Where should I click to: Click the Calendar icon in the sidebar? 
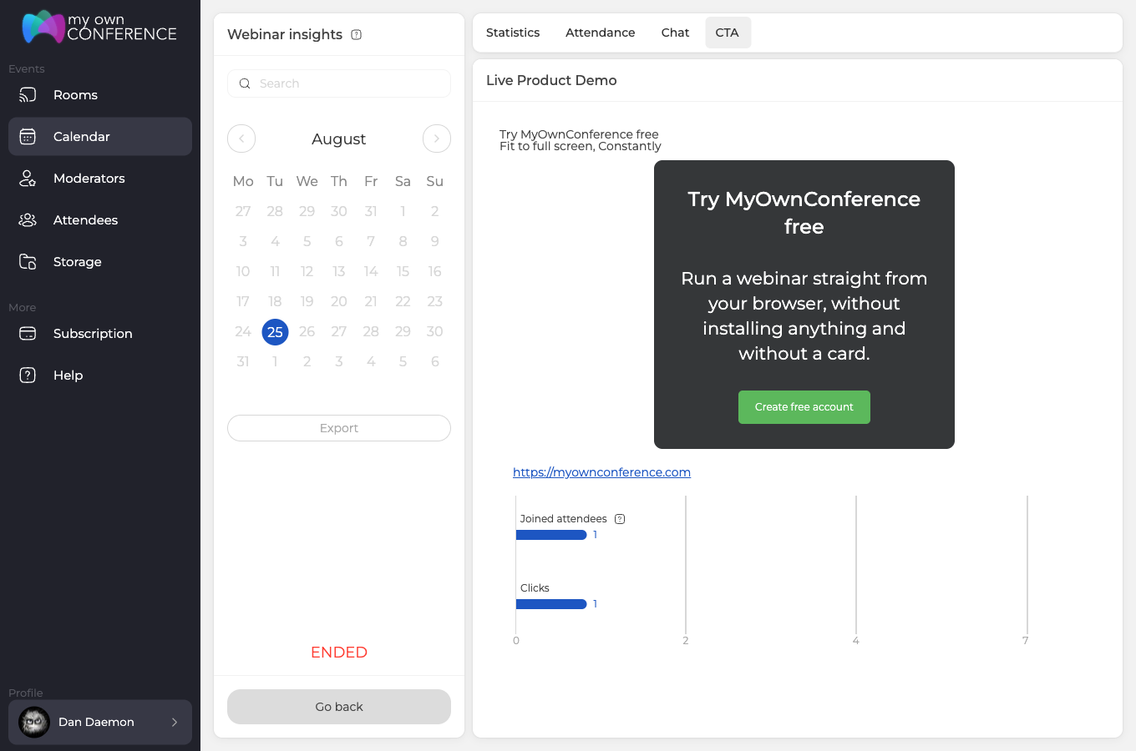[x=28, y=137]
